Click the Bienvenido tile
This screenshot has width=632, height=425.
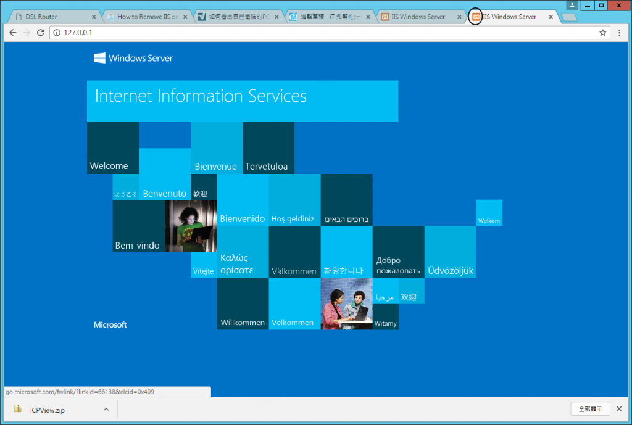tap(243, 200)
